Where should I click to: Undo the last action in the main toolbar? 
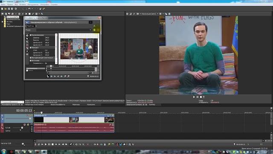click(x=29, y=9)
